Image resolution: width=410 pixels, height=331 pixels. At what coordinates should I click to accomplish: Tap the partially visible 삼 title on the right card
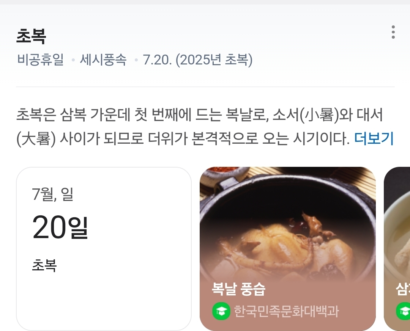coord(403,289)
